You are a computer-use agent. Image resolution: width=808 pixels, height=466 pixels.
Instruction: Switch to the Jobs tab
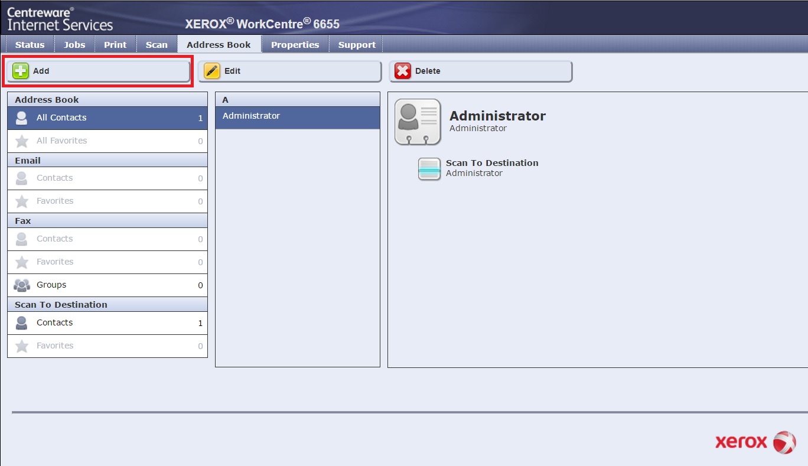(x=74, y=45)
